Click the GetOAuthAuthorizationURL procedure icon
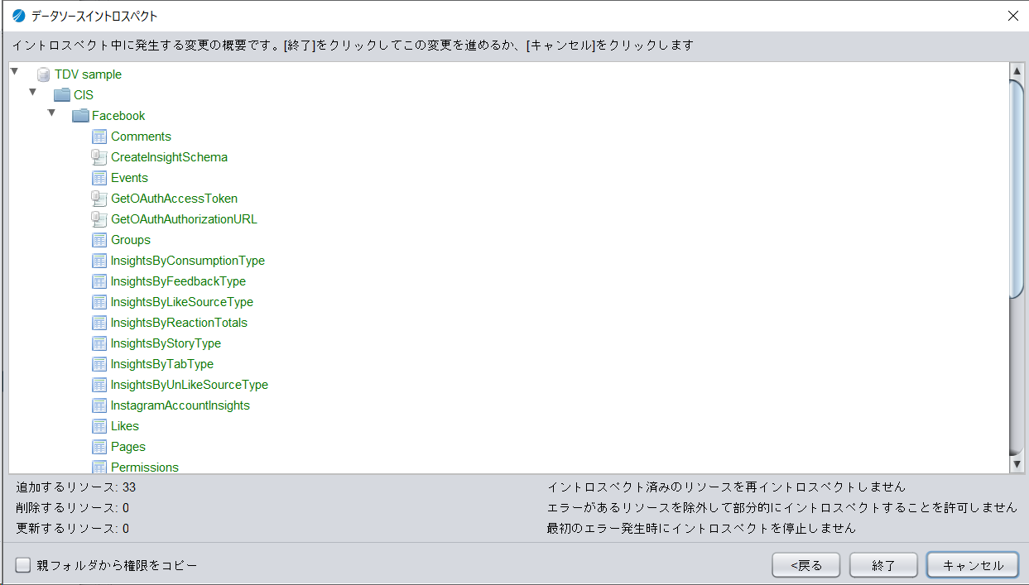The width and height of the screenshot is (1029, 585). click(99, 219)
